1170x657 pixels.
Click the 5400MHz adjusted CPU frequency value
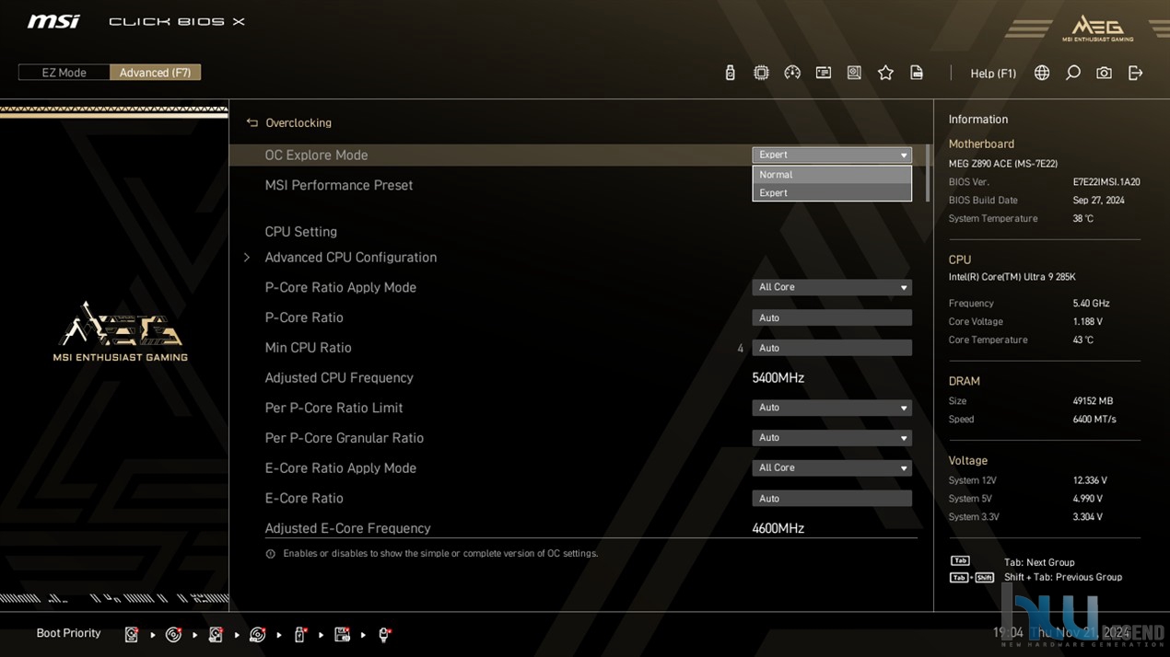click(778, 378)
